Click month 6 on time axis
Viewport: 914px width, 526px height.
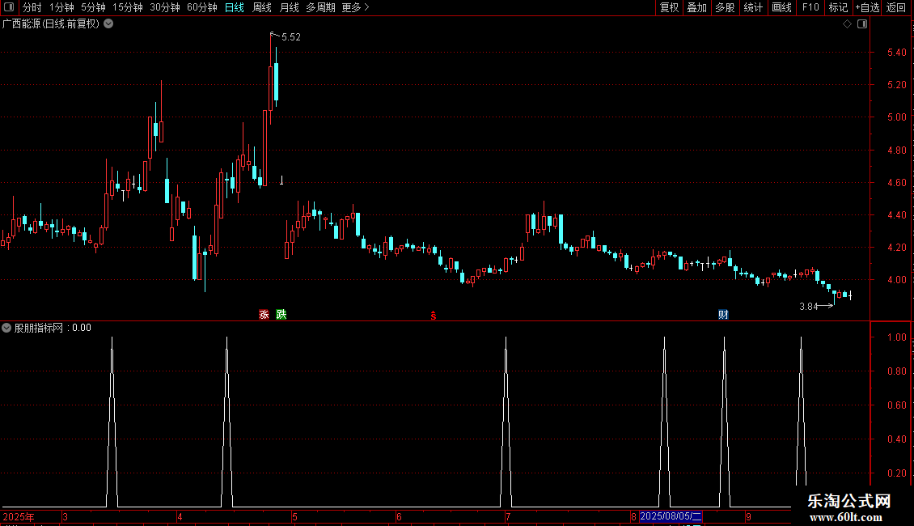(x=399, y=516)
